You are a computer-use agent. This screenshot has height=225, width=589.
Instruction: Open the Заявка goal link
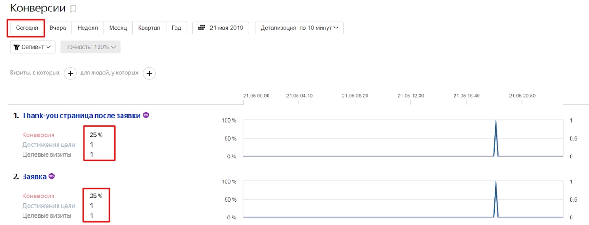pos(34,177)
